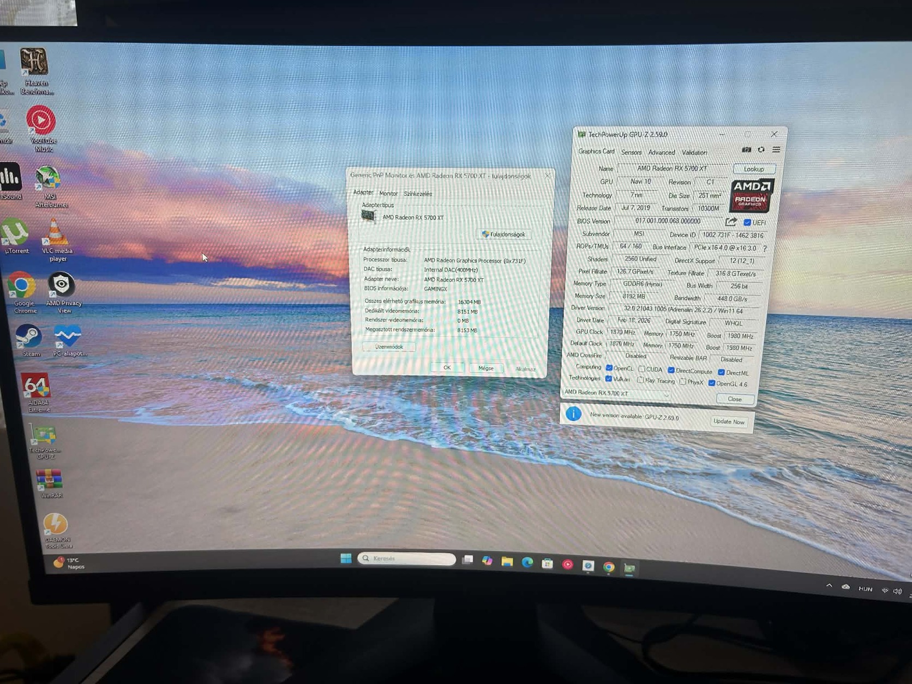Select the Adapter tab in properties dialog
Image resolution: width=912 pixels, height=684 pixels.
pos(363,192)
